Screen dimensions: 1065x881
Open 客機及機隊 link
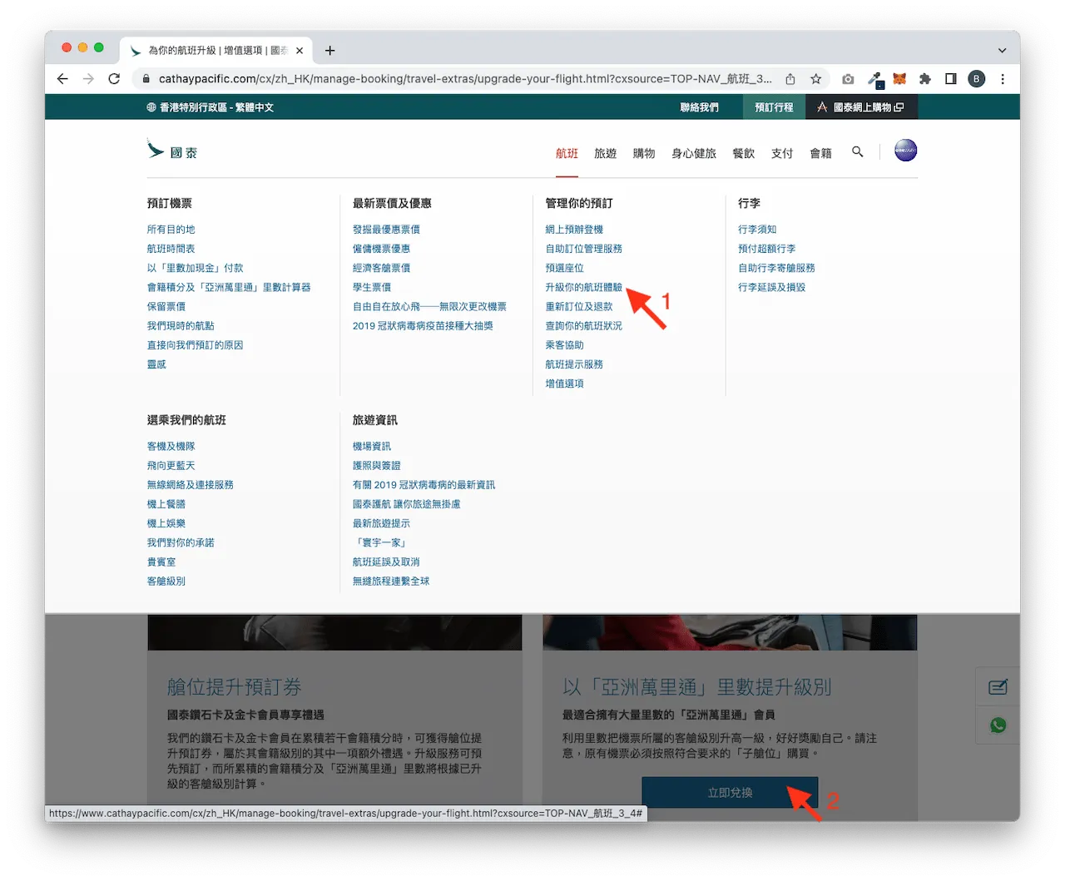pos(171,447)
